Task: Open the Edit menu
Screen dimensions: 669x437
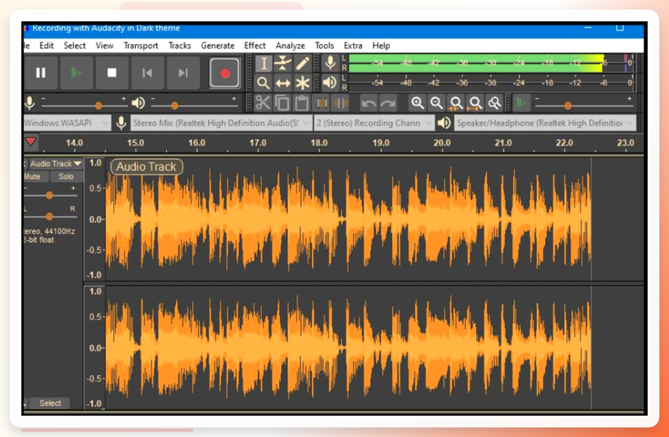Action: [x=46, y=45]
